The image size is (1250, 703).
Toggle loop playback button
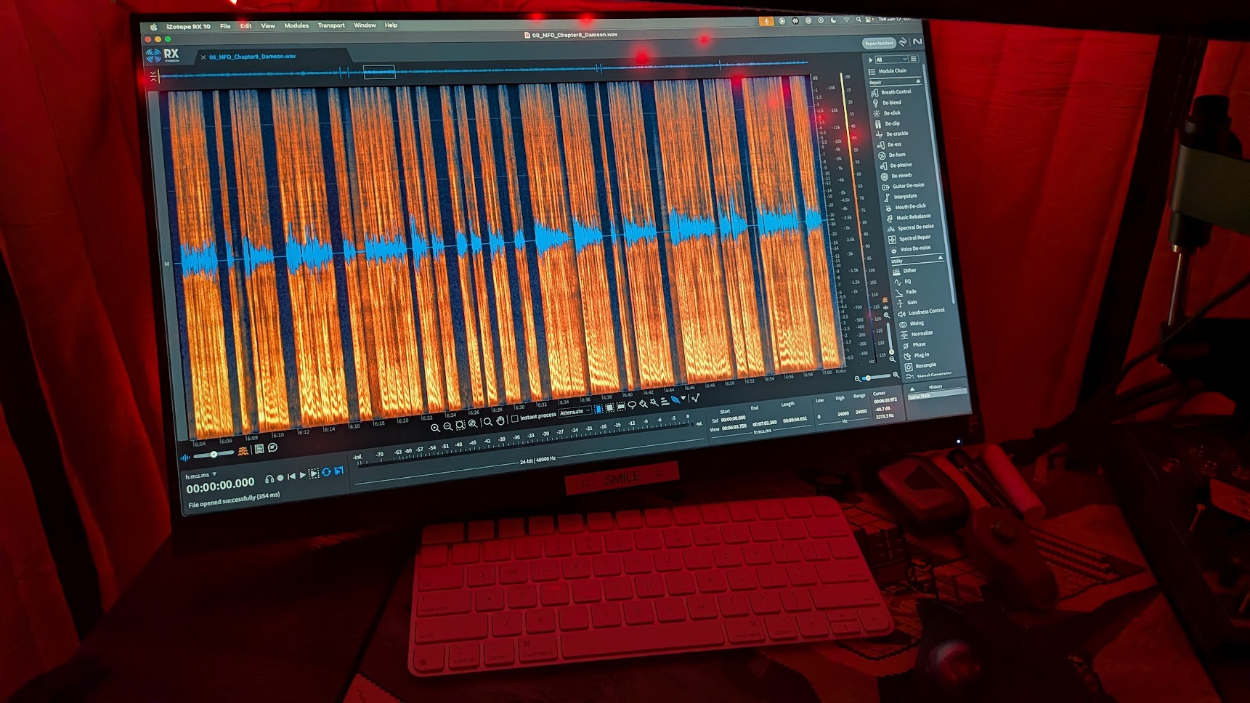tap(326, 473)
